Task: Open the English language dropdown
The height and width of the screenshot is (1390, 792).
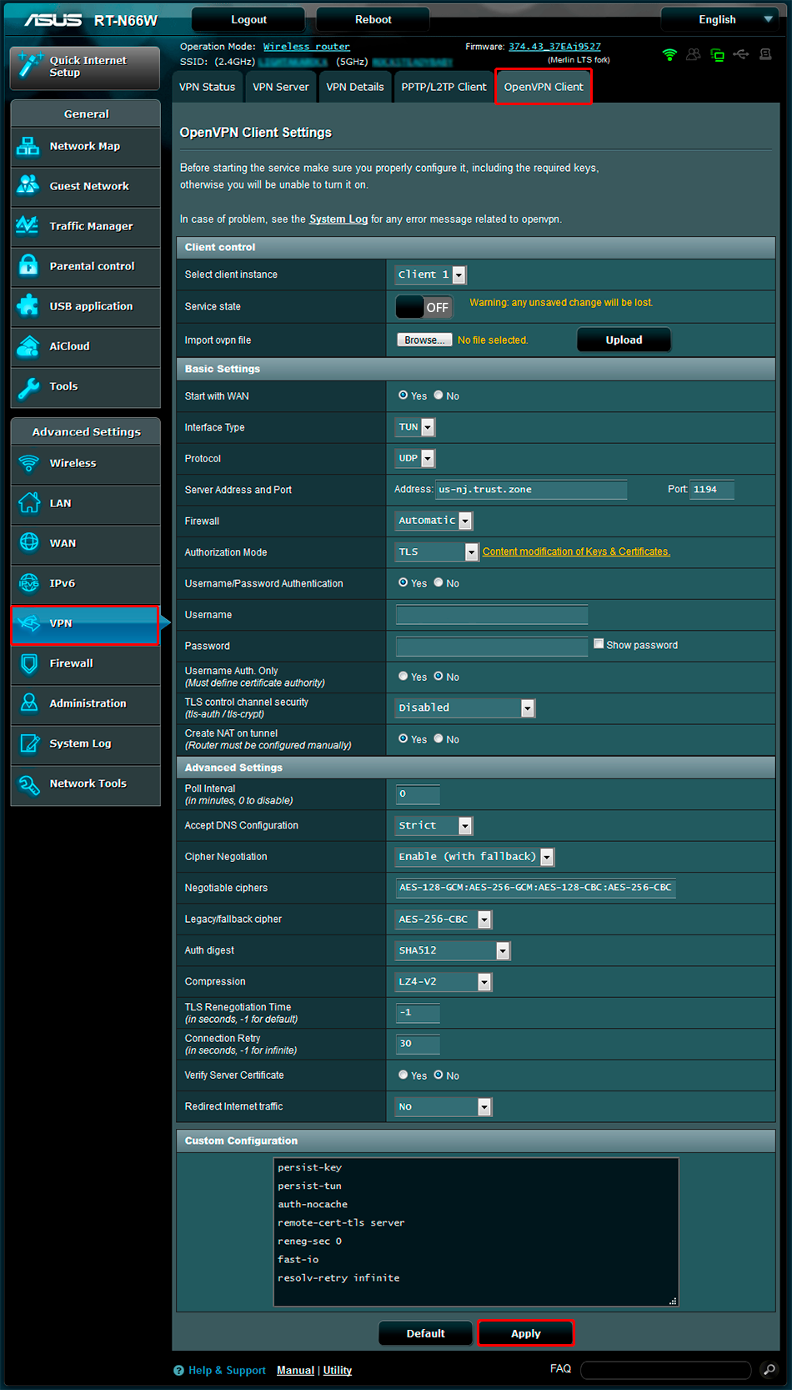Action: click(x=718, y=19)
